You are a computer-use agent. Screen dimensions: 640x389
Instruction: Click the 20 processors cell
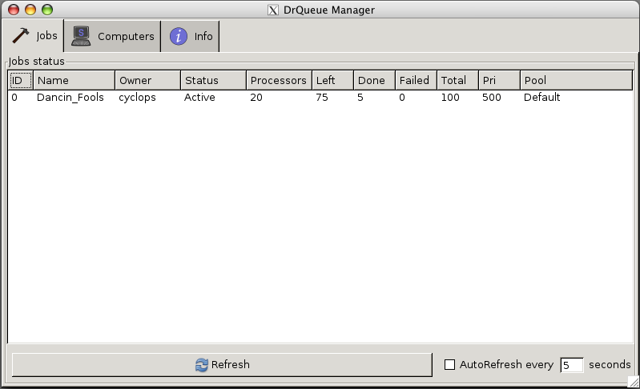pyautogui.click(x=256, y=98)
